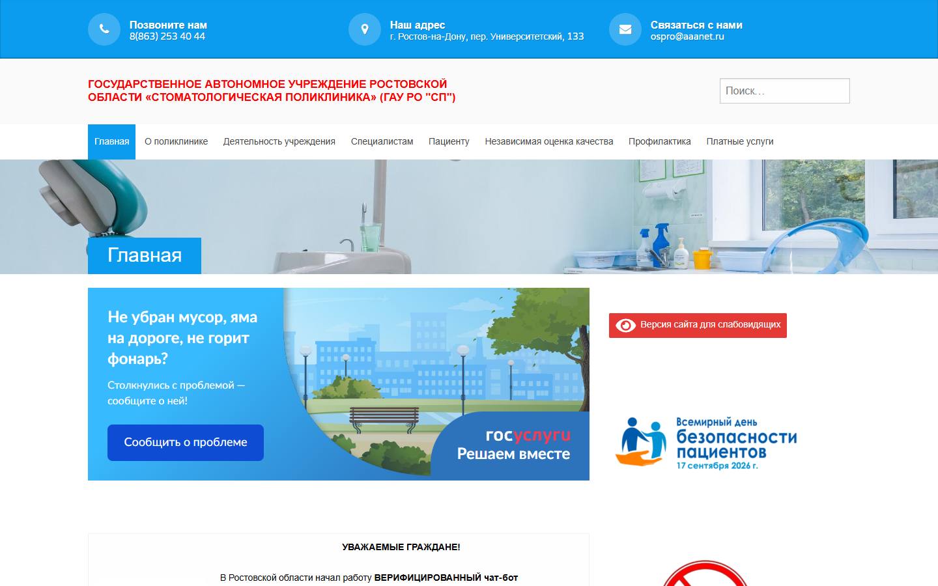Open the Специалистам menu item
Viewport: 938px width, 586px height.
382,141
